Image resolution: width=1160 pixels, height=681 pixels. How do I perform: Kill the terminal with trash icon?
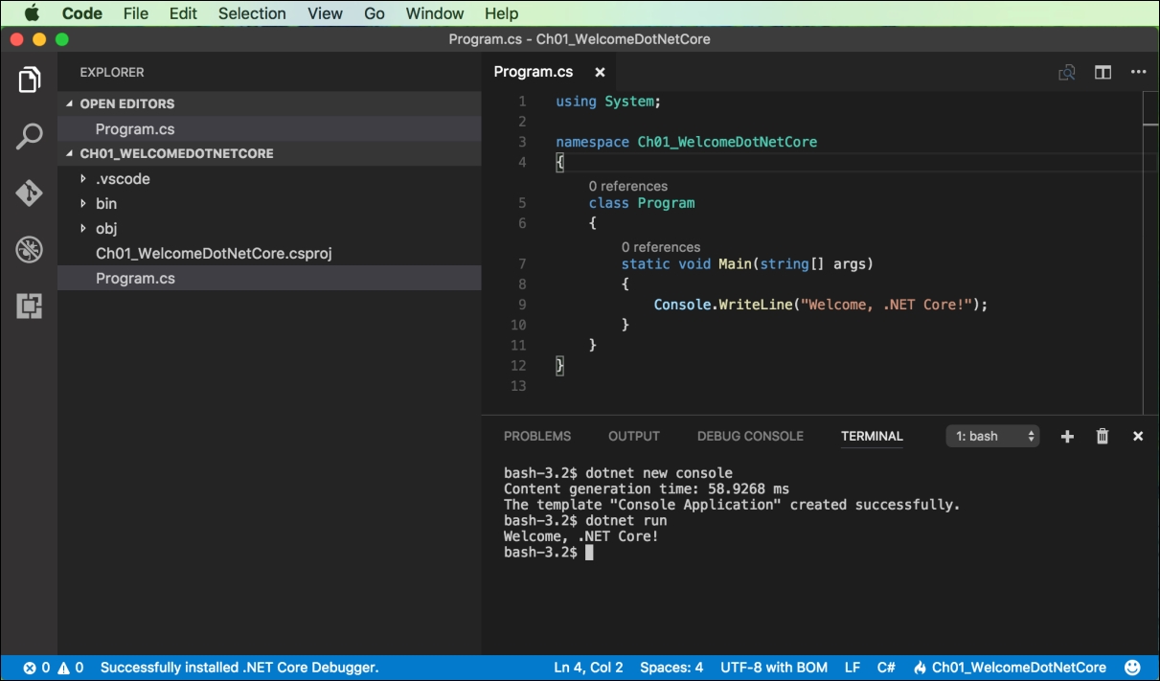pos(1103,436)
